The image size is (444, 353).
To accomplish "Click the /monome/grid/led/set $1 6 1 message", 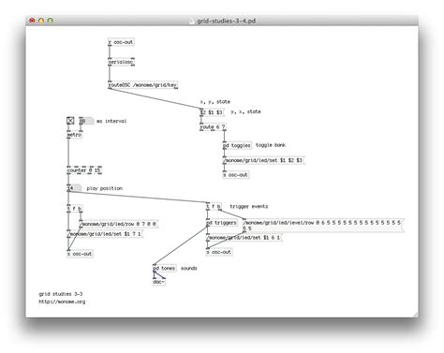I will tap(244, 238).
